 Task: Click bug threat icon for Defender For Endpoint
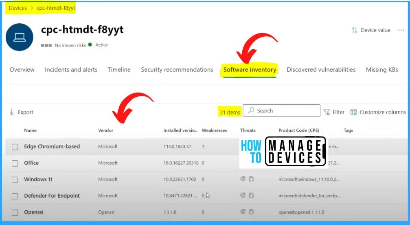251,195
